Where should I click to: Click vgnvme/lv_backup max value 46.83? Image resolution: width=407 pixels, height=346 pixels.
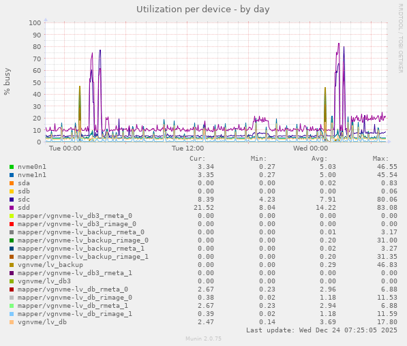[x=387, y=265]
